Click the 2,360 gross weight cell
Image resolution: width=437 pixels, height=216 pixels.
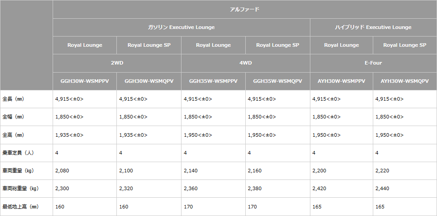click(191, 188)
